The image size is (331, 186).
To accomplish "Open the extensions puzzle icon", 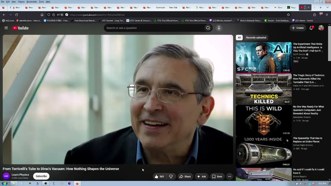I will 314,15.
